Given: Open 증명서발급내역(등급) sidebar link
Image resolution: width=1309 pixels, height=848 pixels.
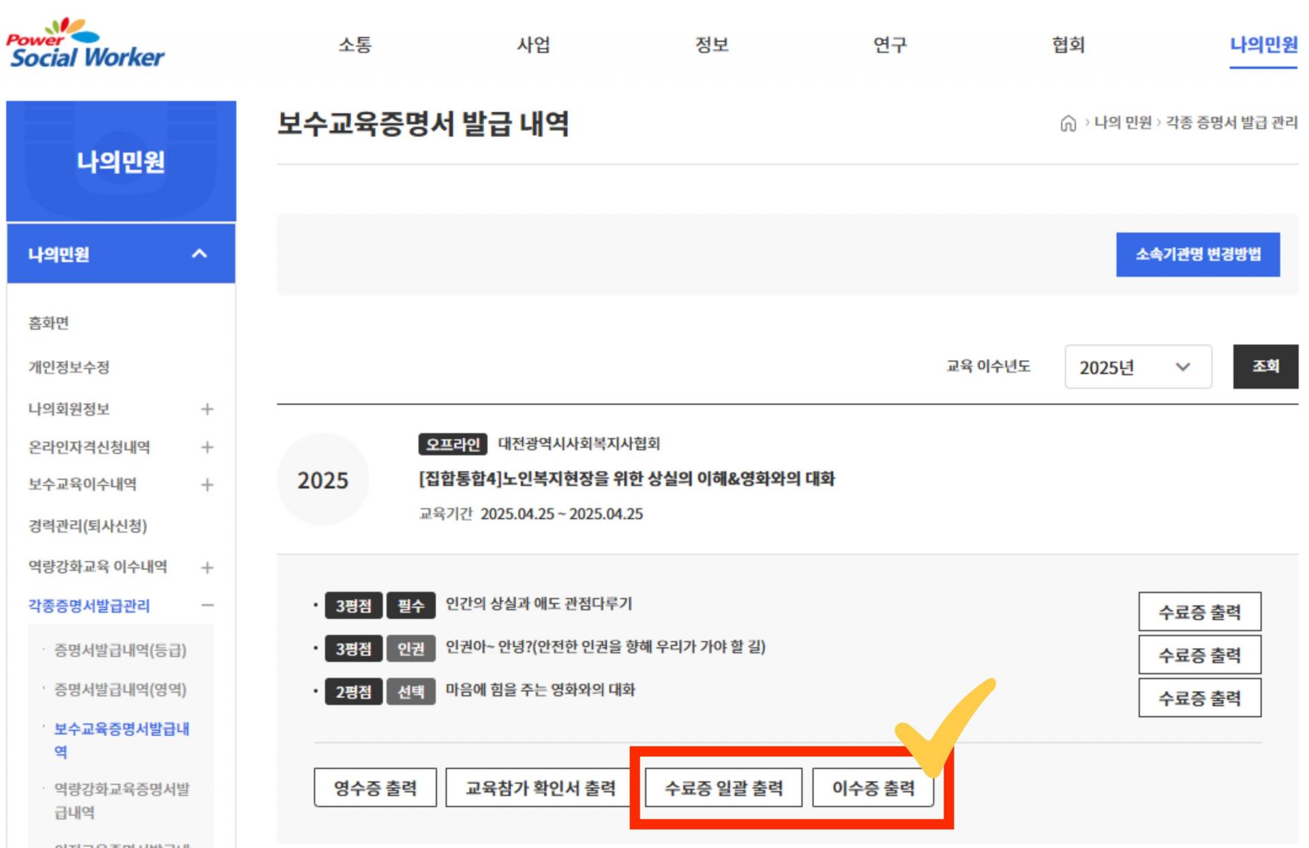Looking at the screenshot, I should click(120, 650).
